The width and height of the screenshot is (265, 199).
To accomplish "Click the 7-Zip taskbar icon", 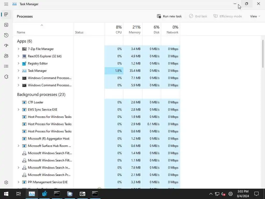I will click(x=83, y=194).
